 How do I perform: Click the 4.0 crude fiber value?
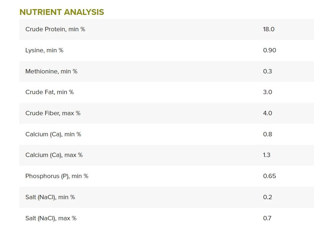click(x=267, y=113)
